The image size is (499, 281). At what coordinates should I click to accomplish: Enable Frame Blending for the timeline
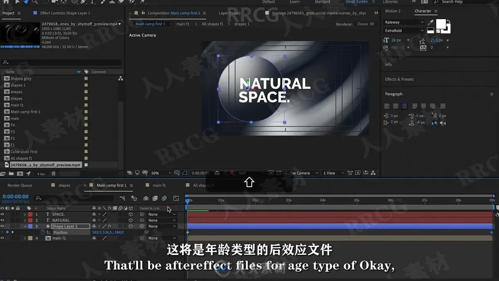click(x=155, y=198)
